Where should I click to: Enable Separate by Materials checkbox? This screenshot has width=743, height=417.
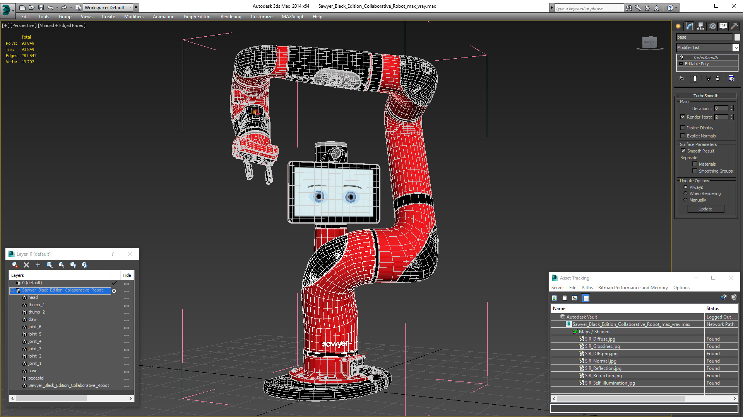pos(695,164)
